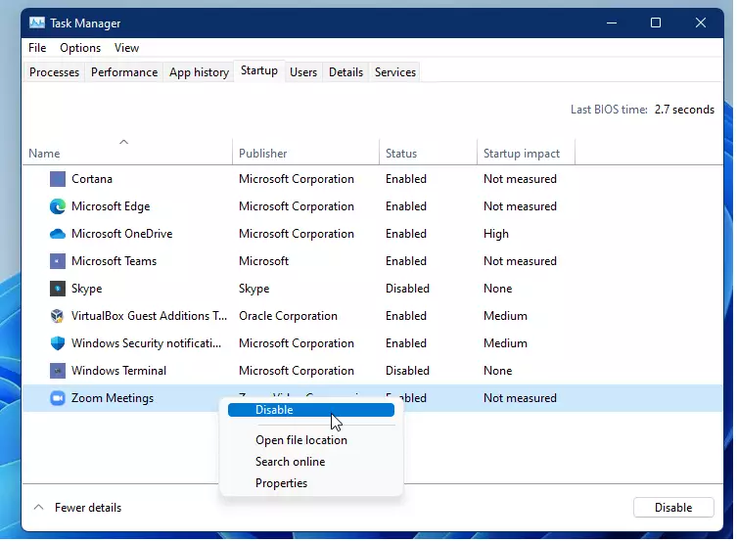Click Microsoft publisher in Teams row

(x=263, y=261)
